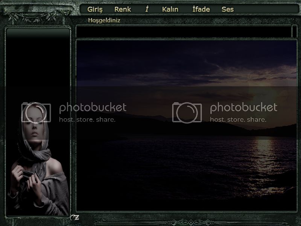Click the woman portrait in user panel
301x226 pixels.
(39, 159)
